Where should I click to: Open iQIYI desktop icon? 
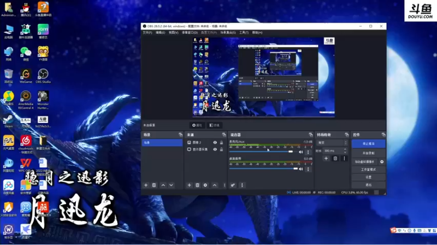coord(43,31)
